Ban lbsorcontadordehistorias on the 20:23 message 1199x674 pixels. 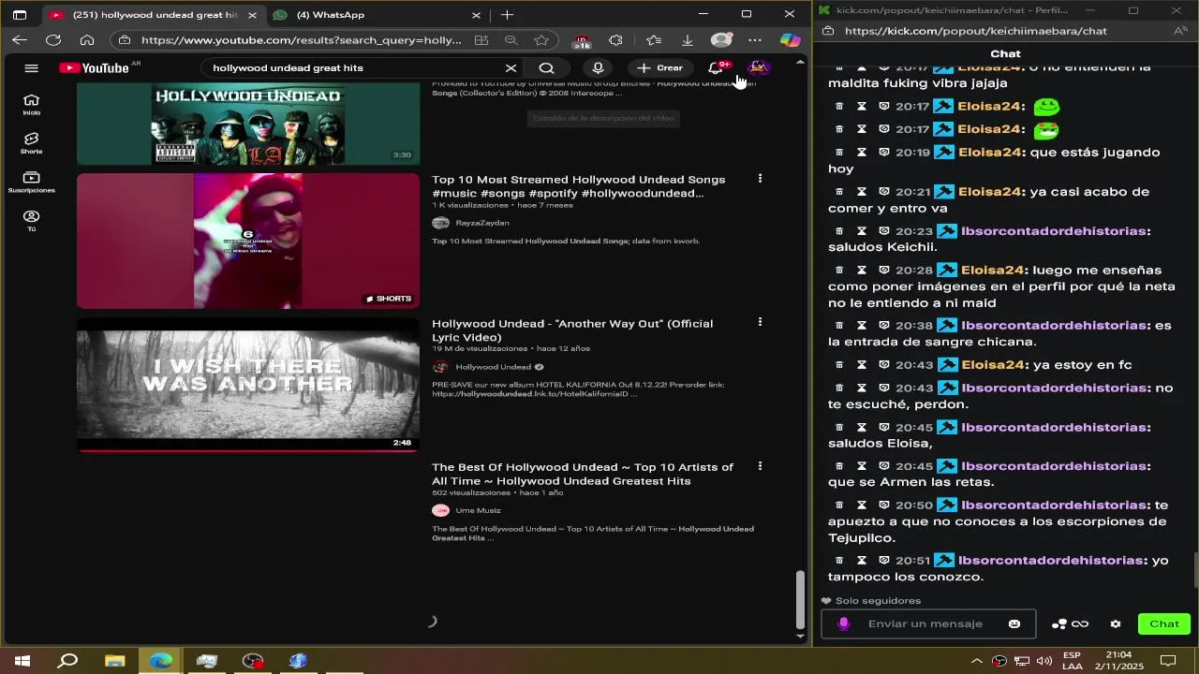point(883,230)
